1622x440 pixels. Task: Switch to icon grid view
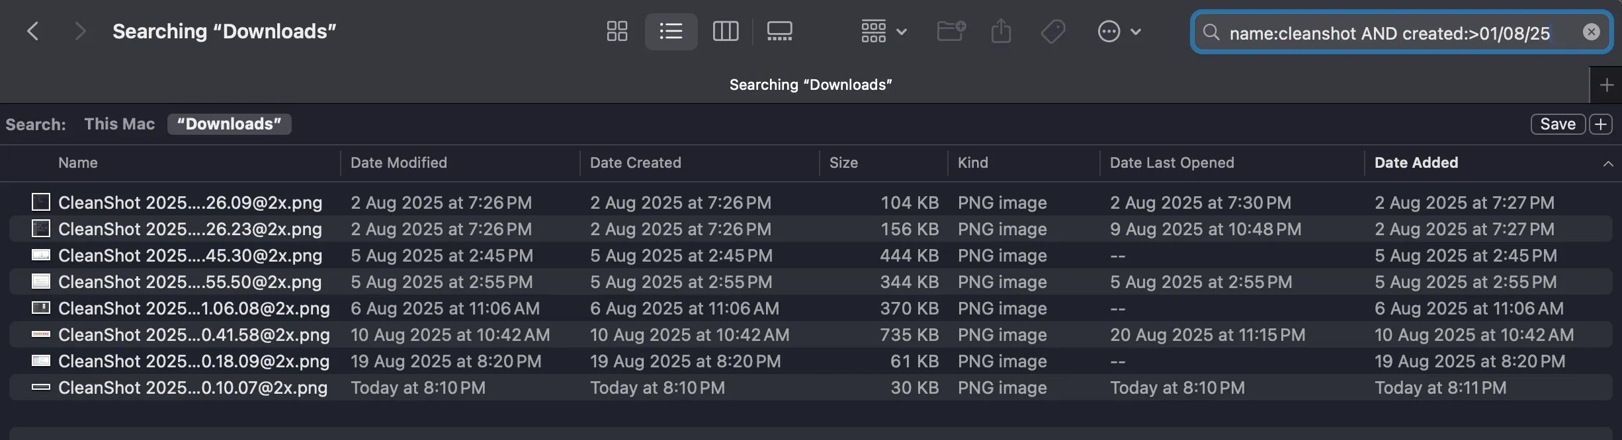[617, 31]
